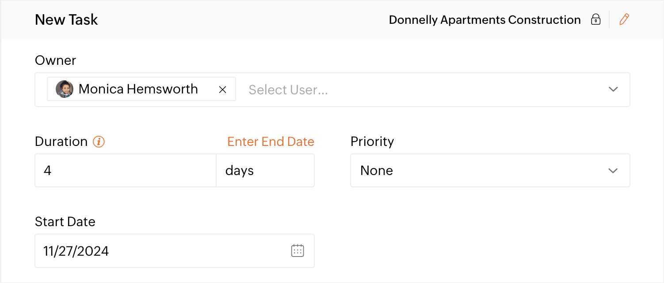Click the lock icon beside the project name

(596, 20)
